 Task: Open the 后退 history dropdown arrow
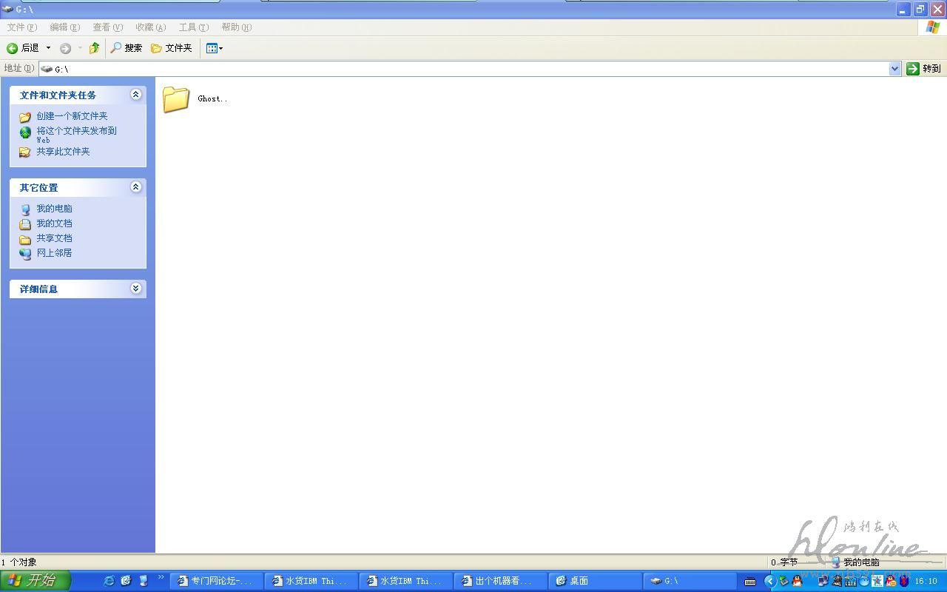tap(49, 48)
